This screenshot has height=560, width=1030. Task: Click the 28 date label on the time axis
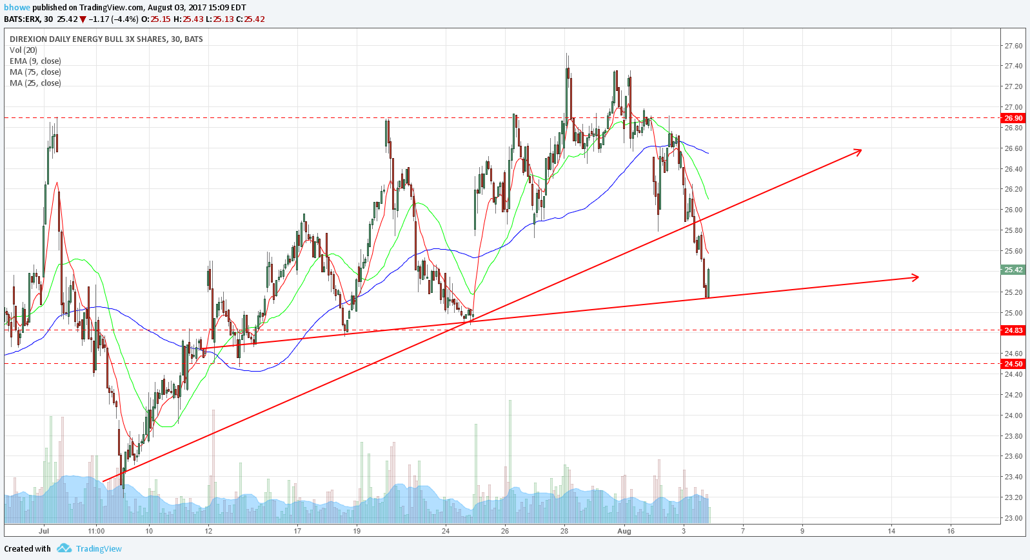pos(564,531)
